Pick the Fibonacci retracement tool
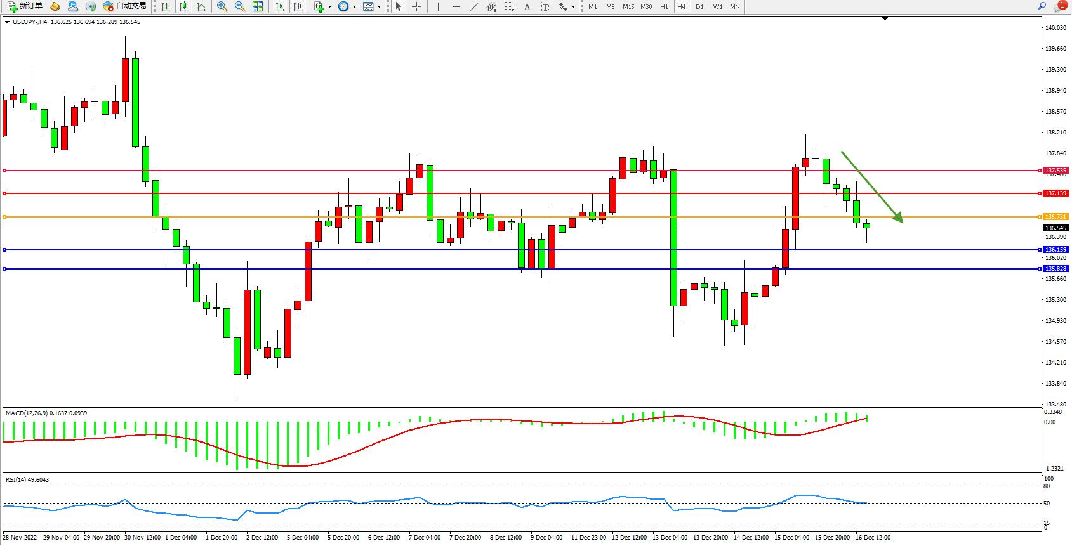The width and height of the screenshot is (1072, 546). point(509,6)
